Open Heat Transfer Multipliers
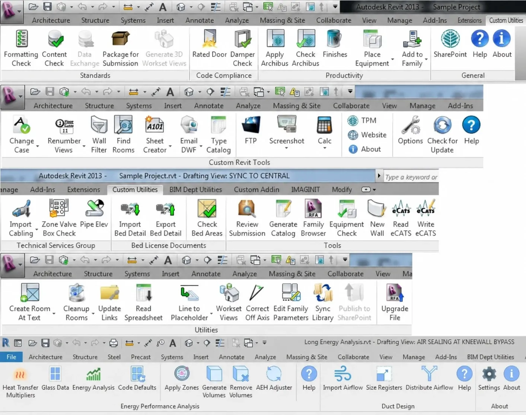 click(x=20, y=382)
